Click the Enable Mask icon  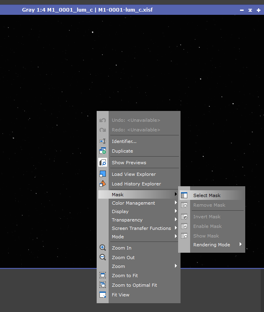pyautogui.click(x=184, y=226)
